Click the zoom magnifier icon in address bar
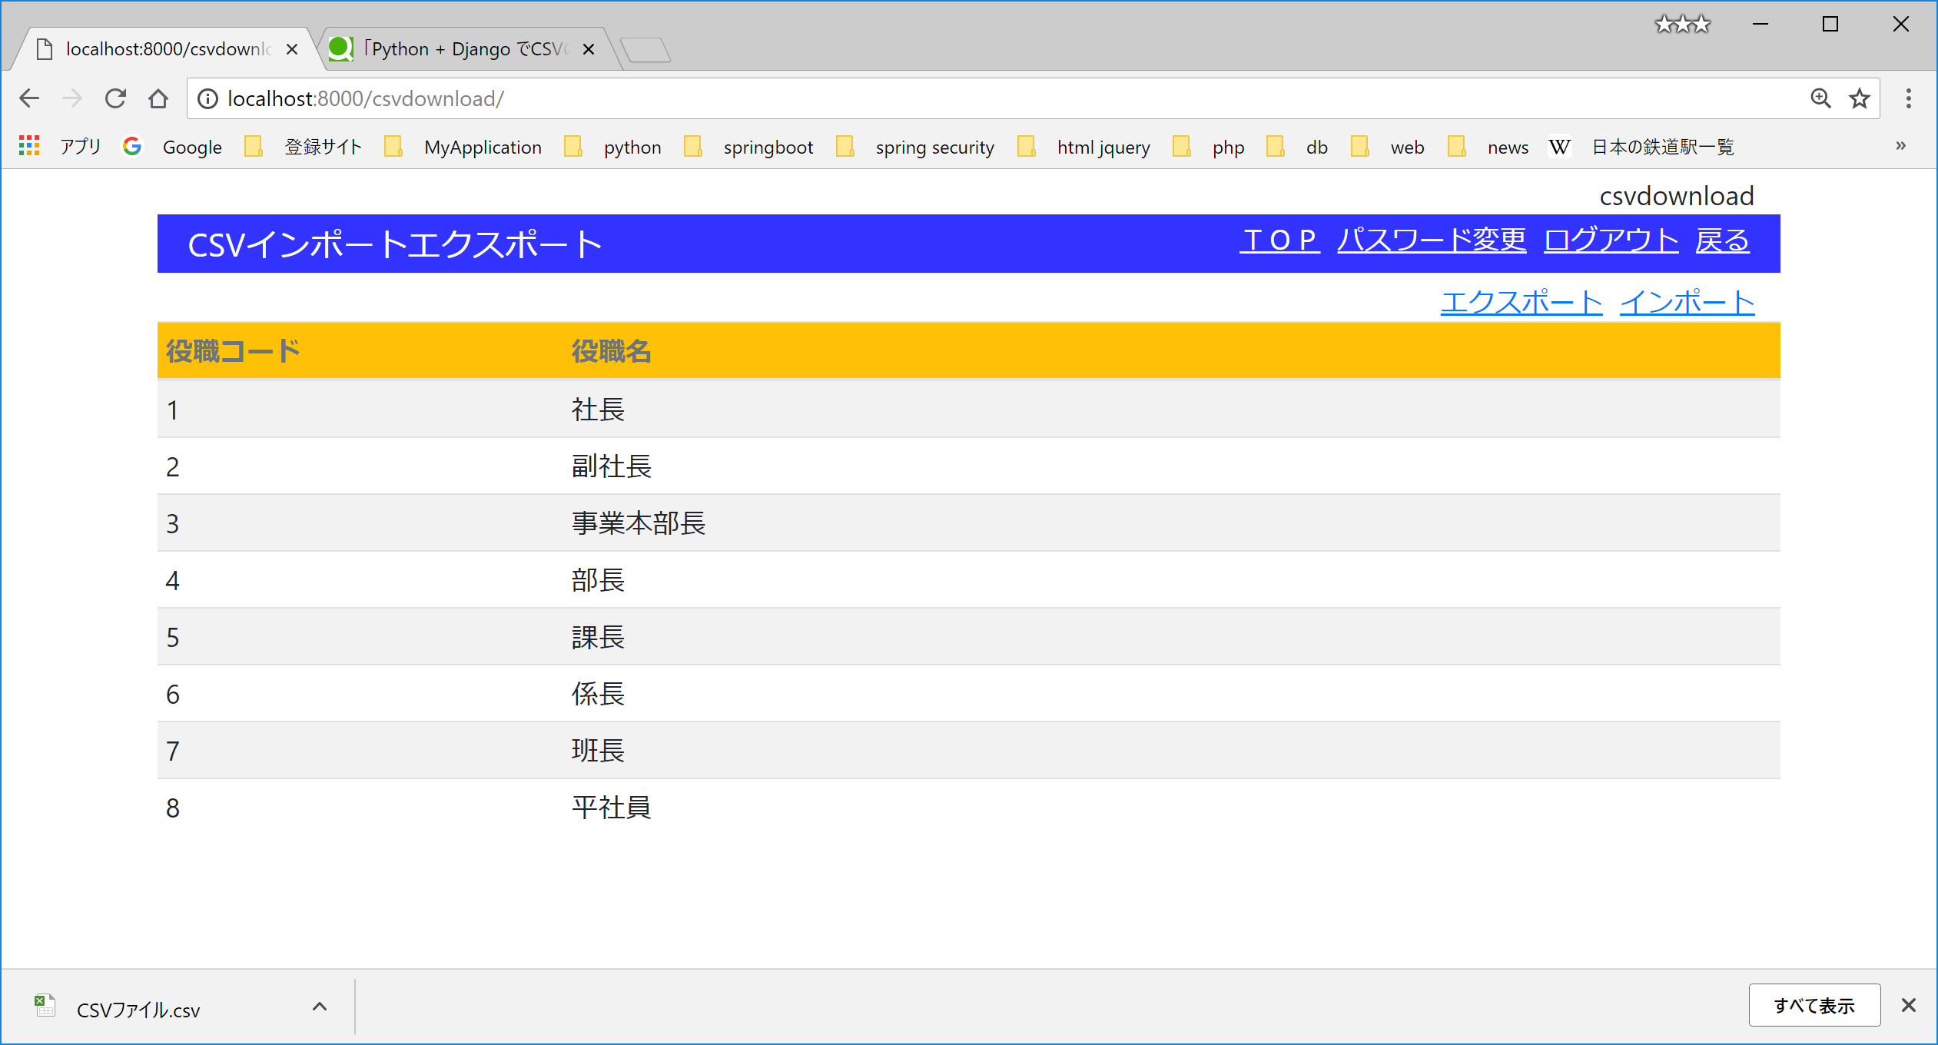This screenshot has height=1045, width=1938. (1820, 98)
